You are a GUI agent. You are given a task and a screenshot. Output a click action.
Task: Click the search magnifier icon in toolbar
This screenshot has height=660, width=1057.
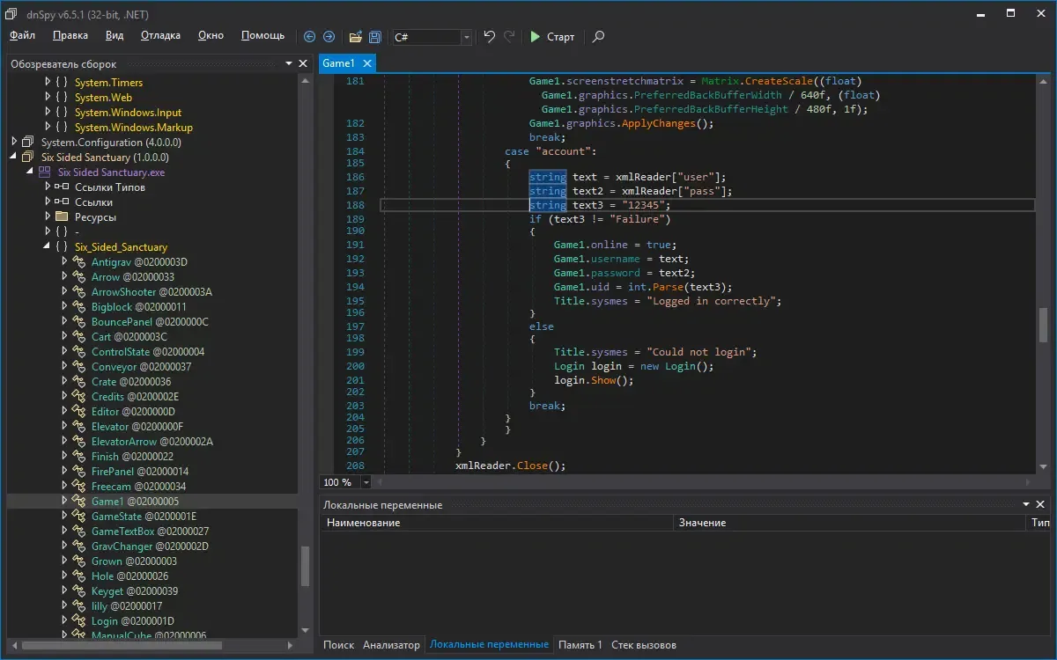click(x=598, y=37)
